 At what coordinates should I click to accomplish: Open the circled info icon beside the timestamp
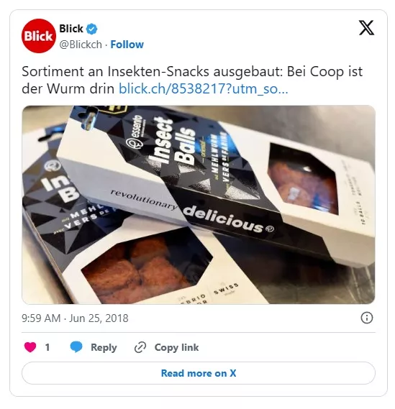click(x=366, y=318)
